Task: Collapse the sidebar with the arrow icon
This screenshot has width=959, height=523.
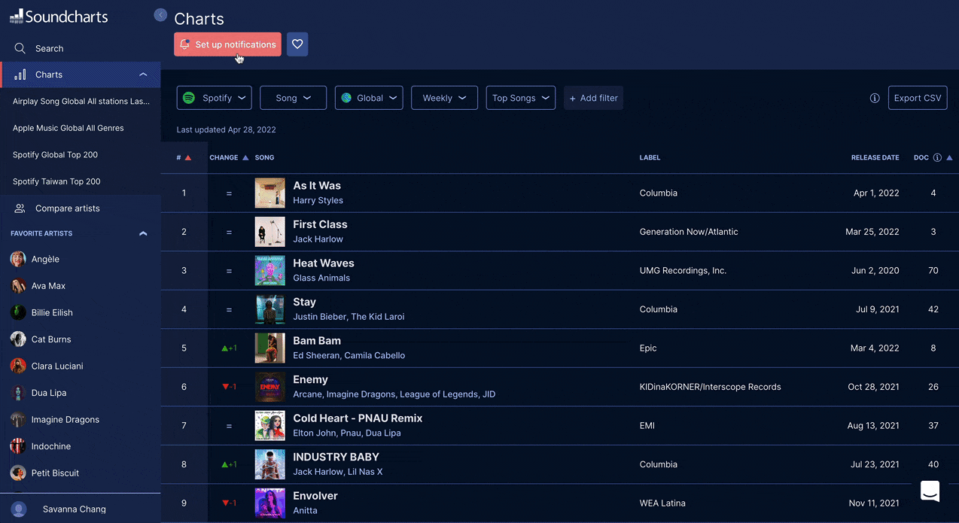Action: (160, 15)
